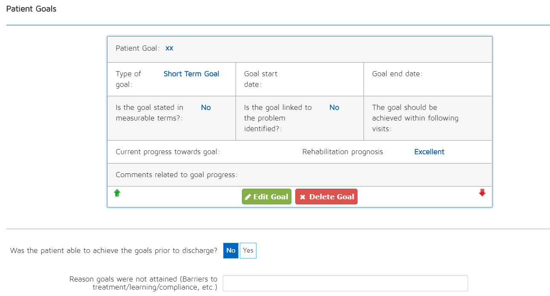Click the pencil icon on Edit Goal
The width and height of the screenshot is (550, 296).
(248, 197)
